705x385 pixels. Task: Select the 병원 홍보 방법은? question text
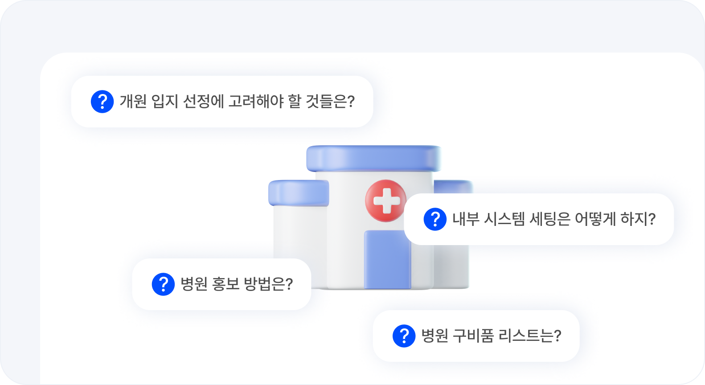(237, 284)
